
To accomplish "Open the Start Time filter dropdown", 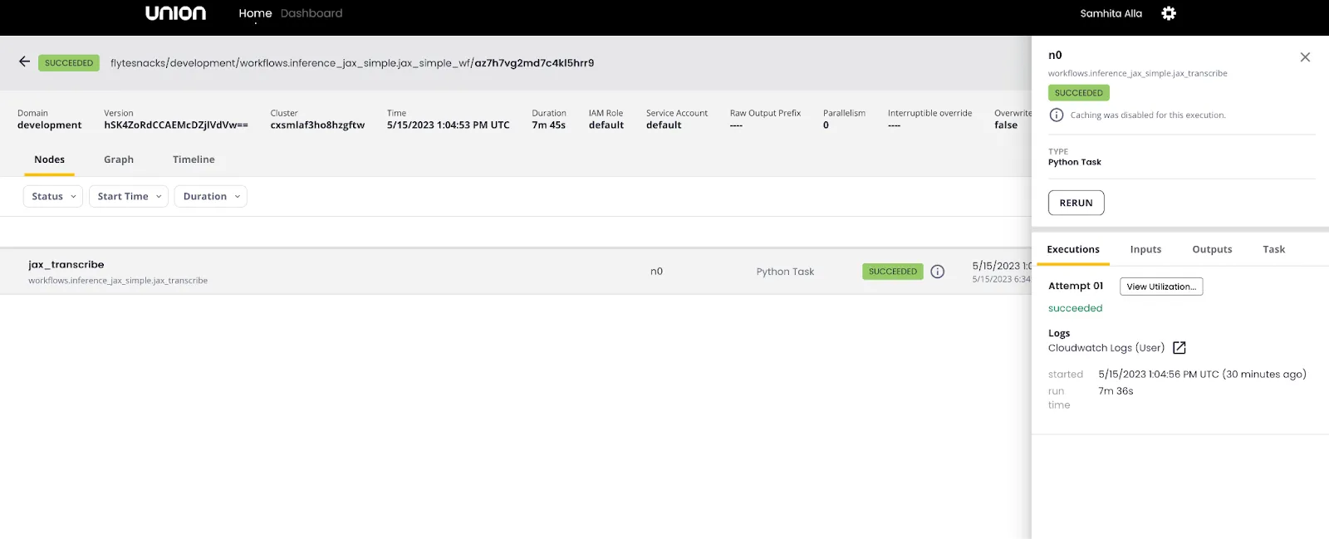I will pyautogui.click(x=129, y=196).
